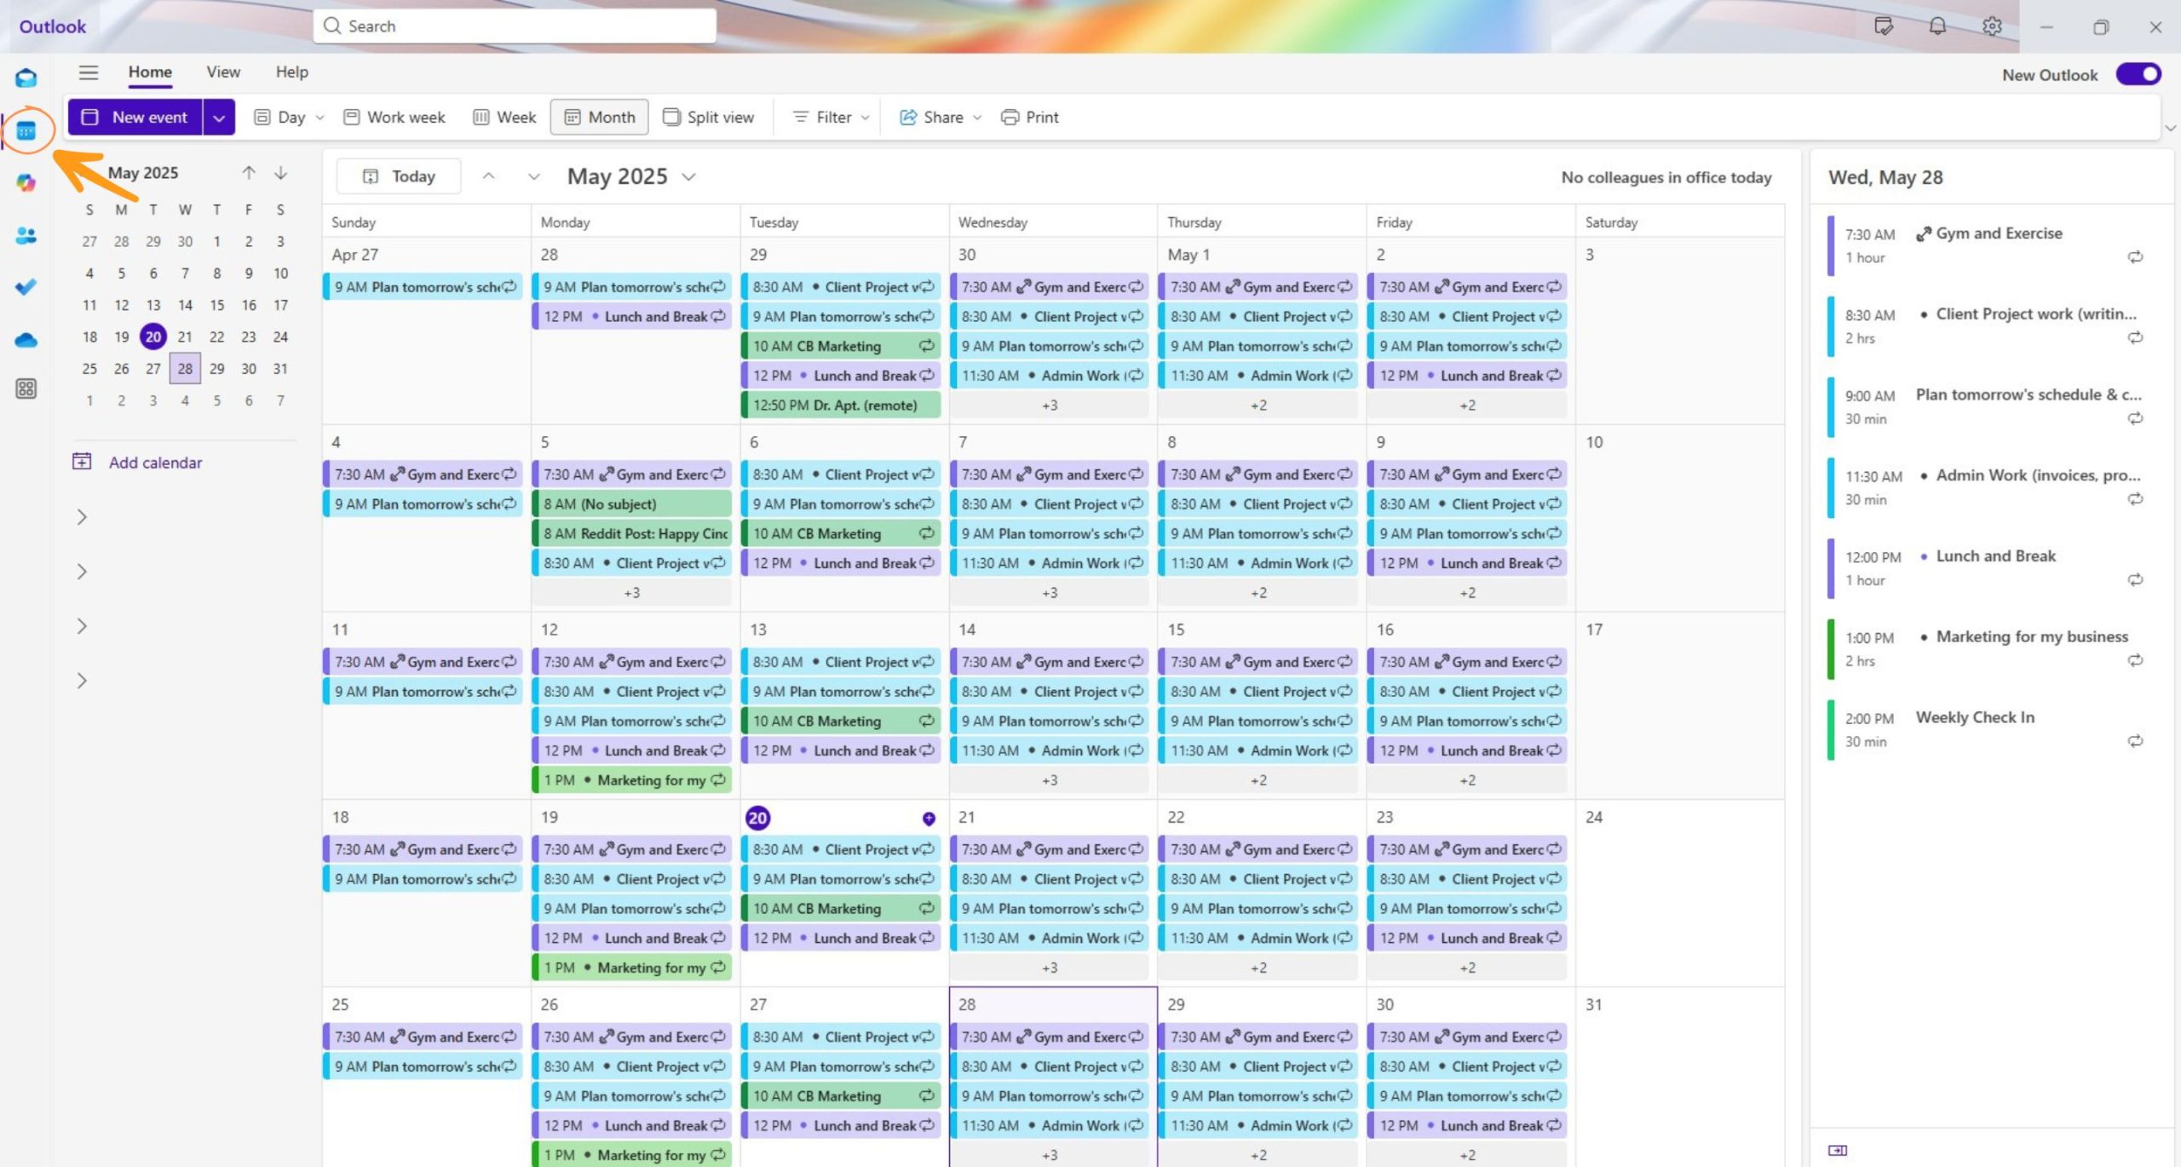Click the My Day icon in title bar

(1884, 26)
